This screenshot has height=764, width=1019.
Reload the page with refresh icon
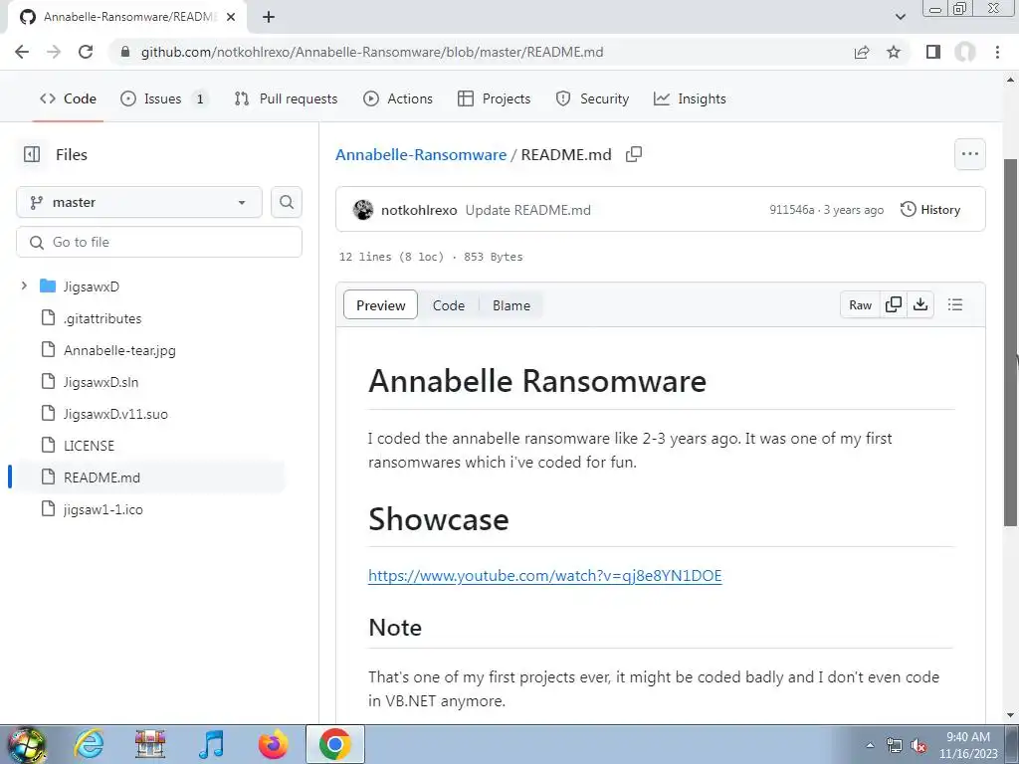pyautogui.click(x=86, y=52)
